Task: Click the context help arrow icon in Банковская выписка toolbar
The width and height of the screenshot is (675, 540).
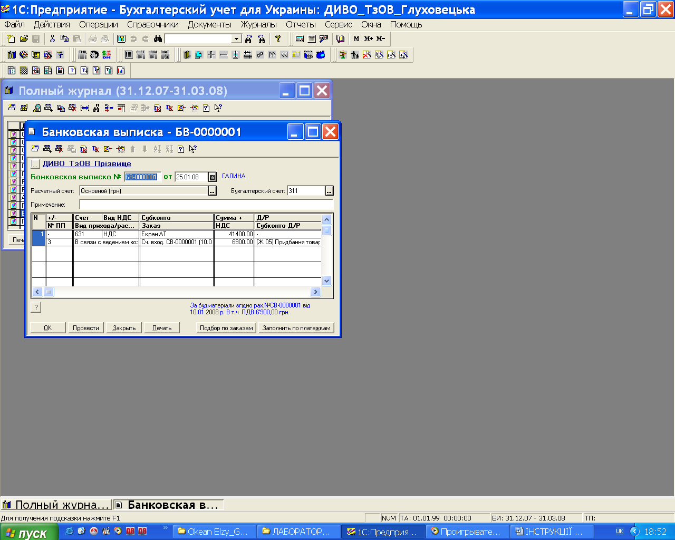Action: 193,149
